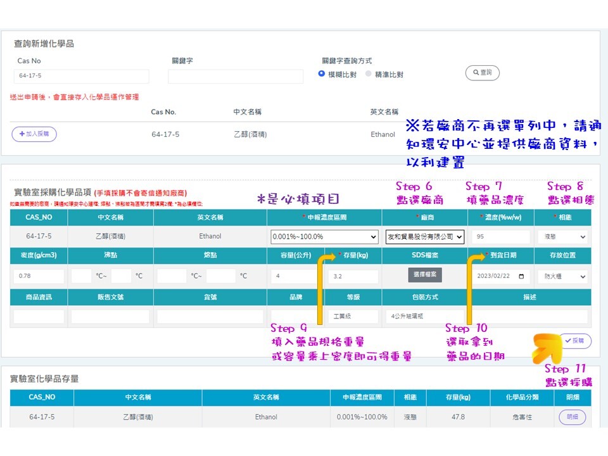
Task: Click the 關鍵字 keyword input field
Action: (x=235, y=76)
